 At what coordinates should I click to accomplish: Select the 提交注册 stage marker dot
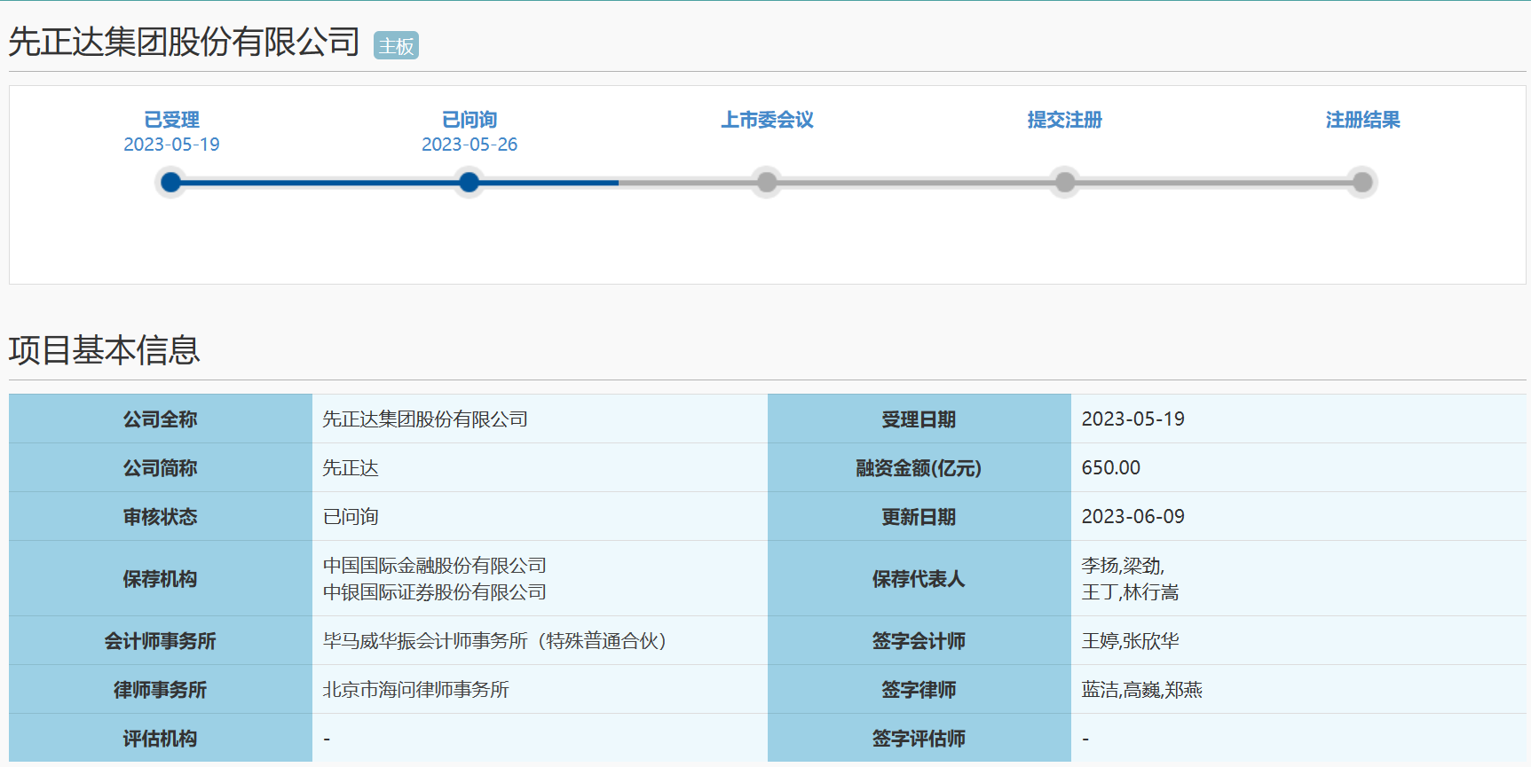pos(1065,183)
